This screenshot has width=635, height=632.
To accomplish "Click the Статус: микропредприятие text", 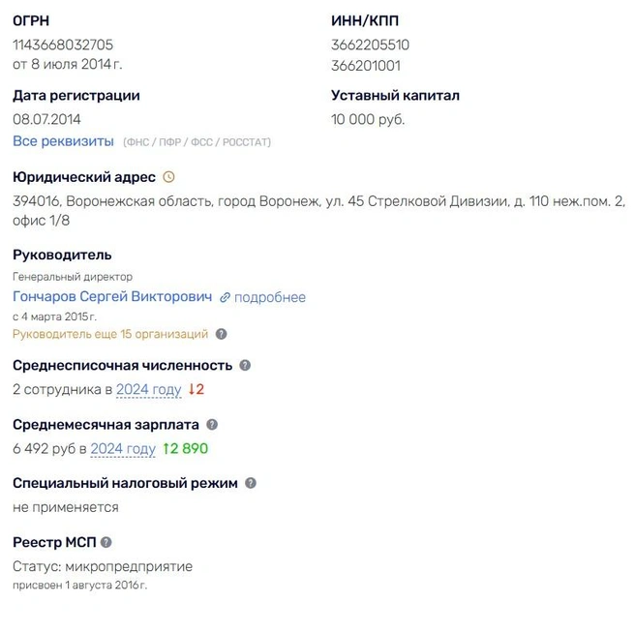I will pos(103,566).
